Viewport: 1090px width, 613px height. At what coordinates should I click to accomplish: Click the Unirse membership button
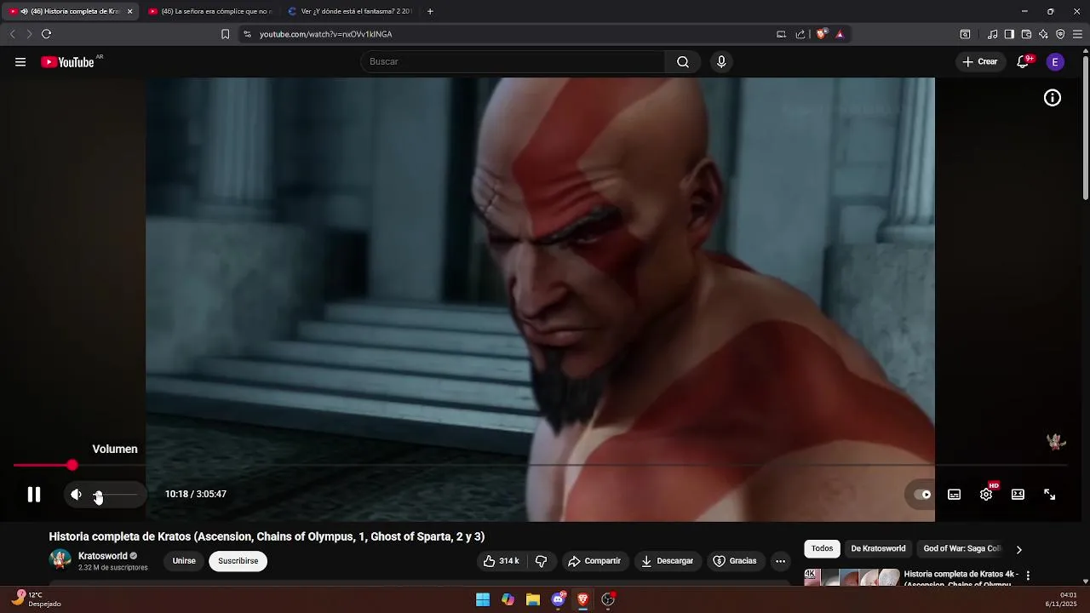pos(184,561)
